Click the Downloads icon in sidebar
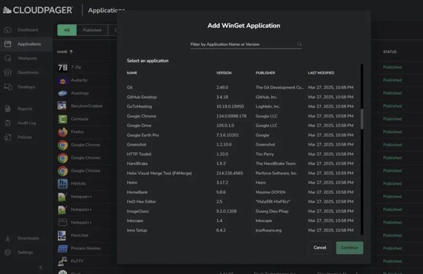 click(x=7, y=238)
